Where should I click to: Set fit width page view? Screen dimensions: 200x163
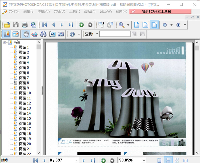click(x=154, y=25)
